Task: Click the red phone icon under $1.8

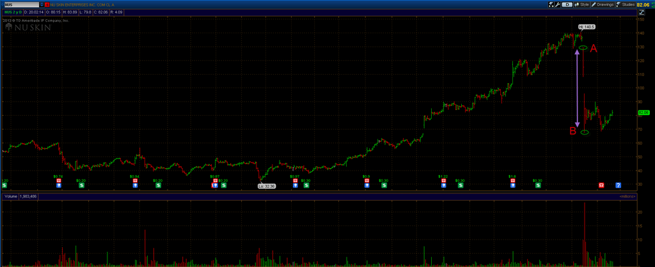Action: coord(512,180)
